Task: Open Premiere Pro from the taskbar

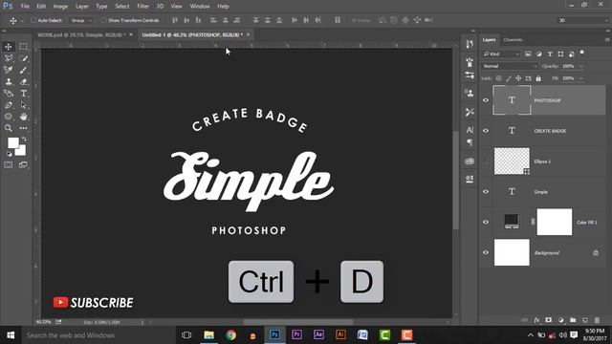Action: (297, 334)
